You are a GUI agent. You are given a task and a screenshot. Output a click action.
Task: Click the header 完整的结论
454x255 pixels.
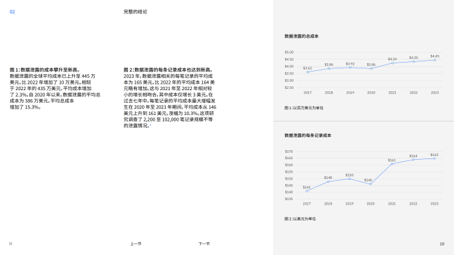coord(136,12)
